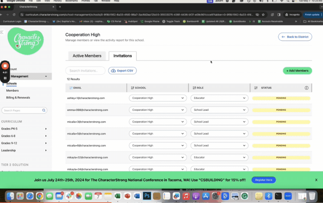The image size is (323, 203).
Task: Click the STATUS column info icon
Action: tap(307, 88)
